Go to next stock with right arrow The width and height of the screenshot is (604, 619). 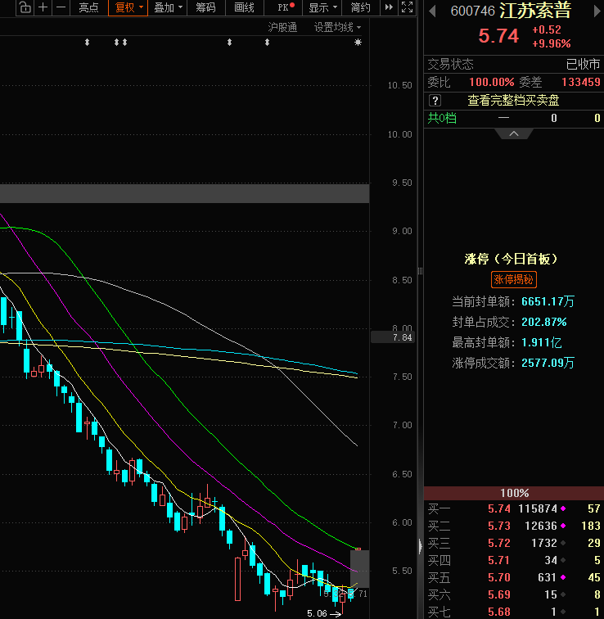click(597, 11)
